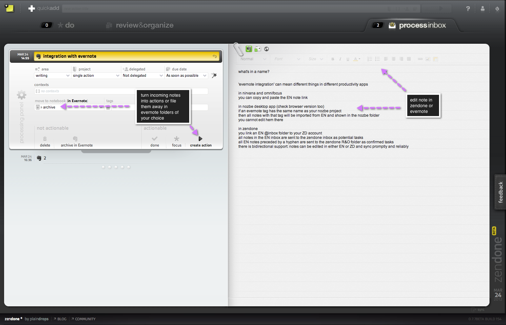Click the star focus icon
This screenshot has width=506, height=325.
coord(176,139)
